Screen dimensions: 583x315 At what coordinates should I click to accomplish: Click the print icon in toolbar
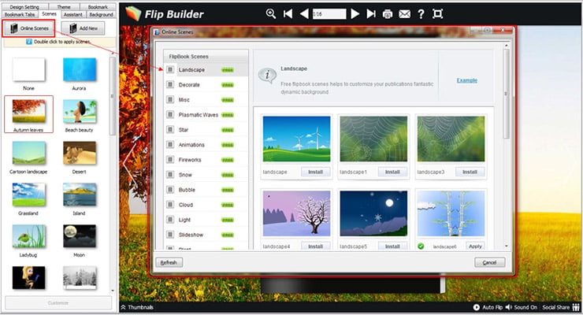[388, 13]
